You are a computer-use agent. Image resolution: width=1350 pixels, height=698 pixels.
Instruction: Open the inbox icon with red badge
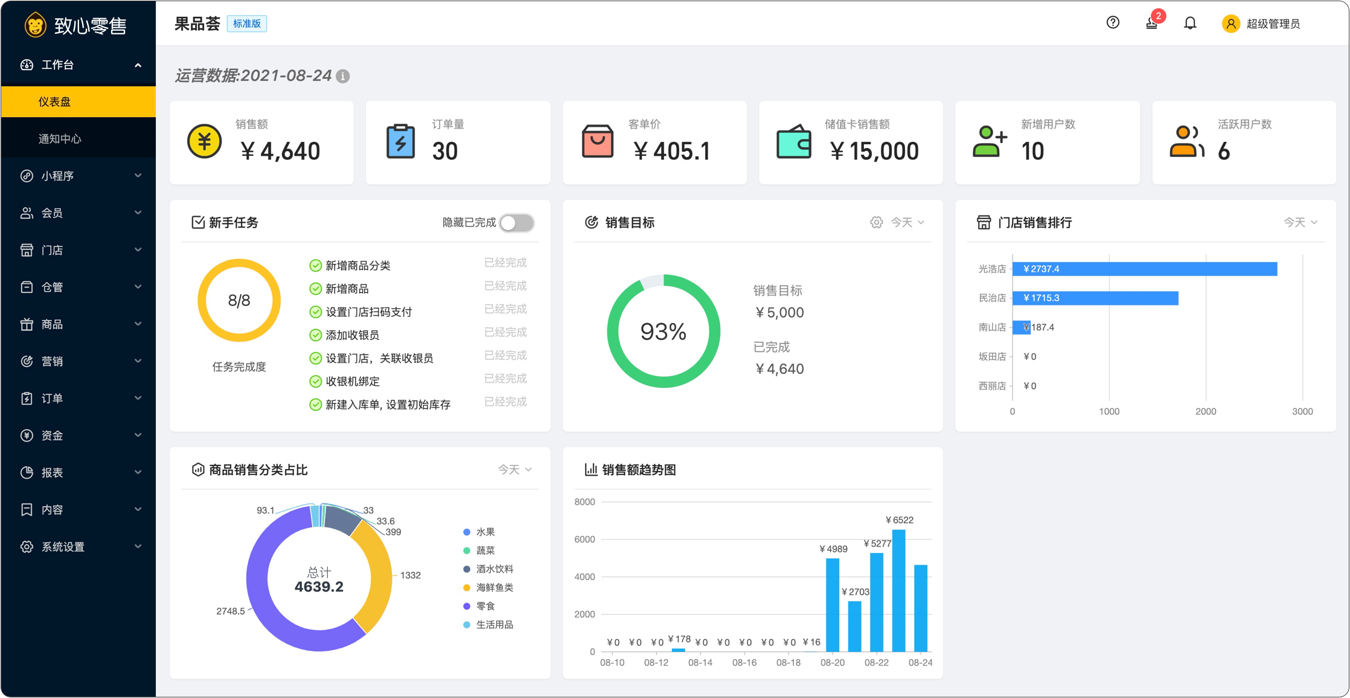(x=1152, y=23)
